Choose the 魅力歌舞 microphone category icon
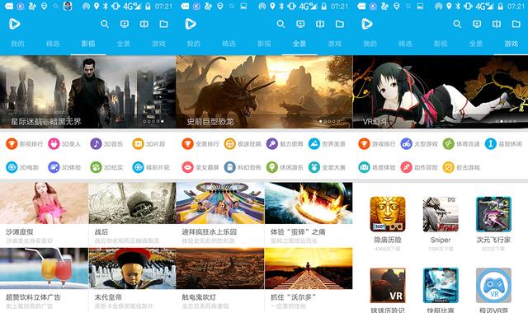The width and height of the screenshot is (528, 313). click(x=271, y=144)
